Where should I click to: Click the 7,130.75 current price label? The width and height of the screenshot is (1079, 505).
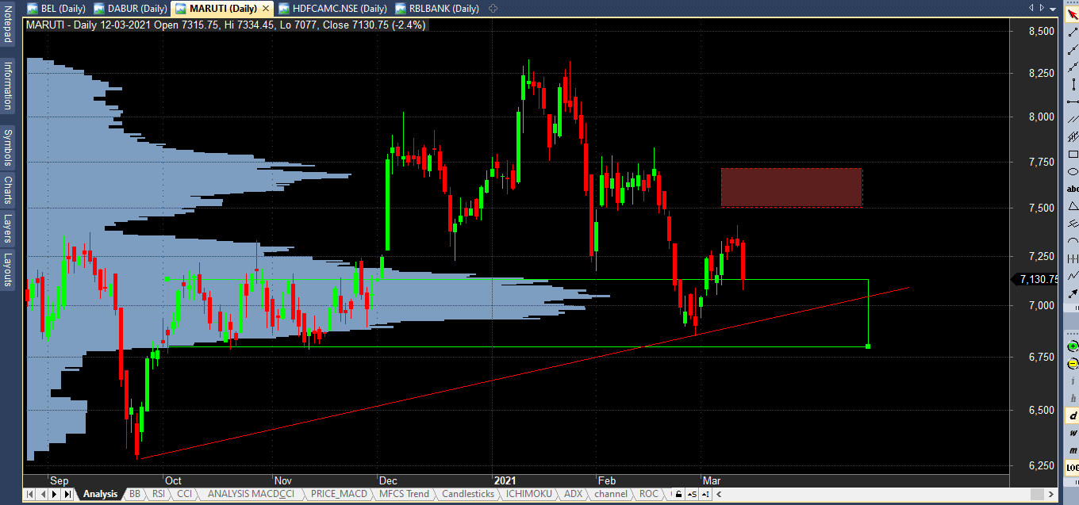tap(1037, 279)
